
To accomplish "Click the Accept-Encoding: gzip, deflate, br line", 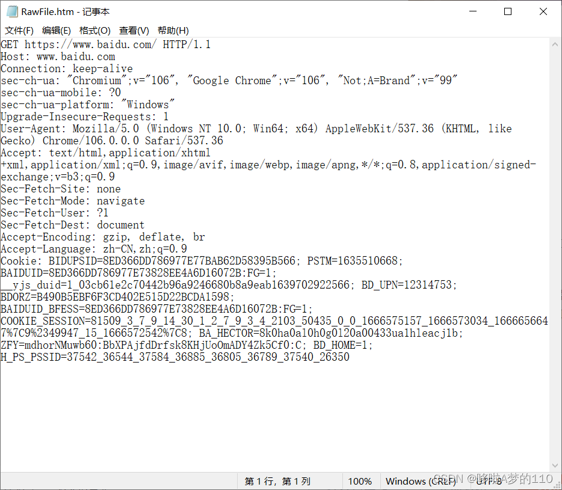I will [x=102, y=237].
